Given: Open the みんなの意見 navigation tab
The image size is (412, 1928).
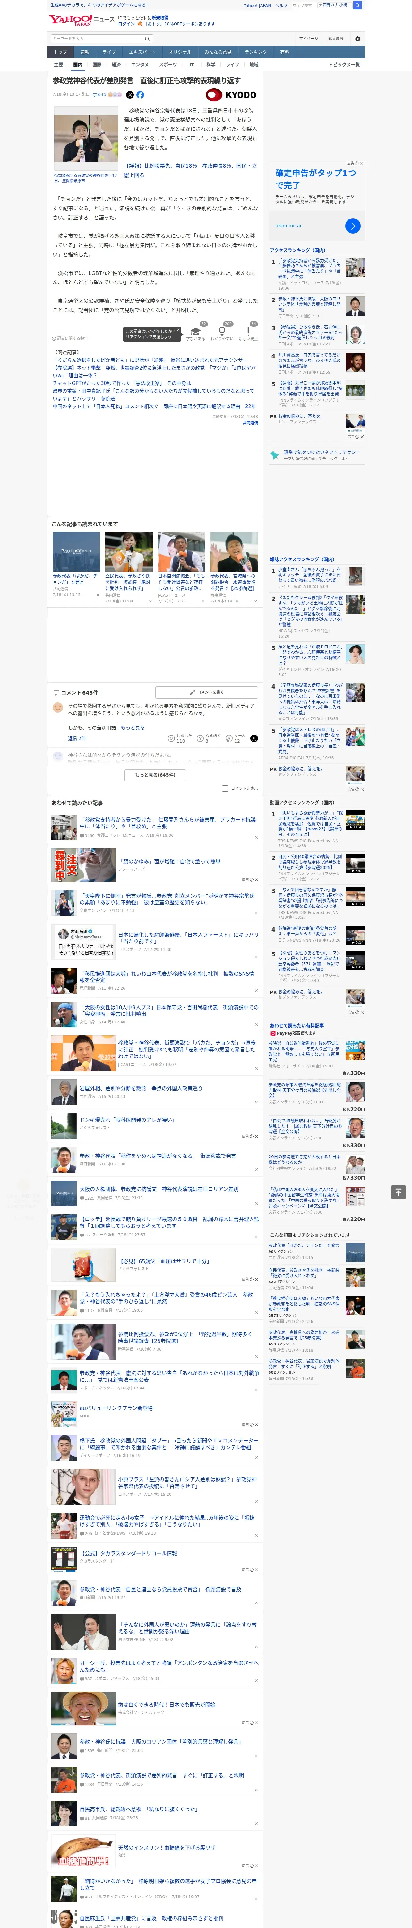Looking at the screenshot, I should tap(218, 52).
